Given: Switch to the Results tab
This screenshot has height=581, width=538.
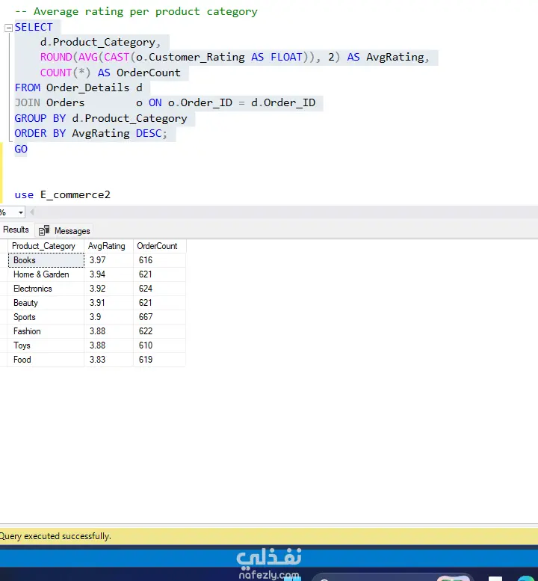Looking at the screenshot, I should 16,230.
